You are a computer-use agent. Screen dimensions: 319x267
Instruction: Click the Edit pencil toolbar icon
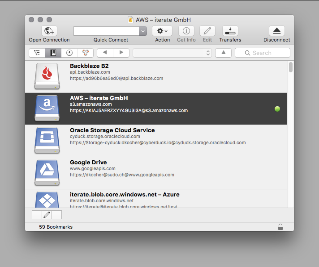[x=207, y=31]
